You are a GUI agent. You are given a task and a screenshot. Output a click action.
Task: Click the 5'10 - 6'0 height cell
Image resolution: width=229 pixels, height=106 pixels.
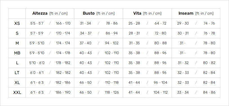[37, 63]
